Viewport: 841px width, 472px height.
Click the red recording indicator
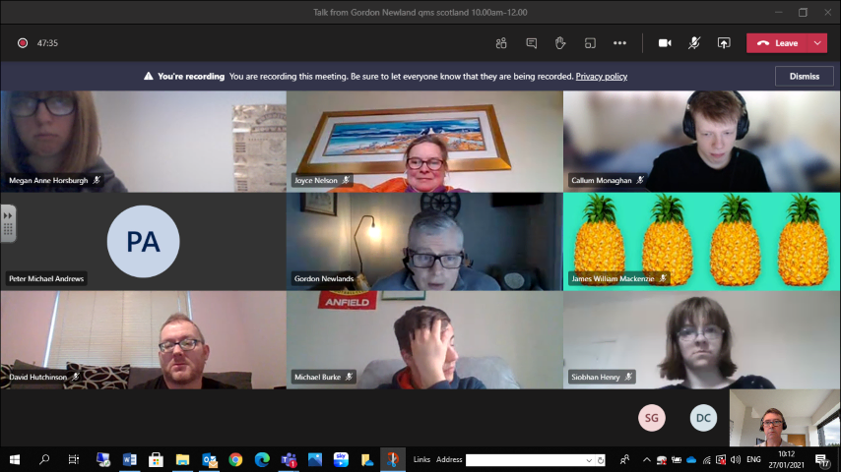22,43
